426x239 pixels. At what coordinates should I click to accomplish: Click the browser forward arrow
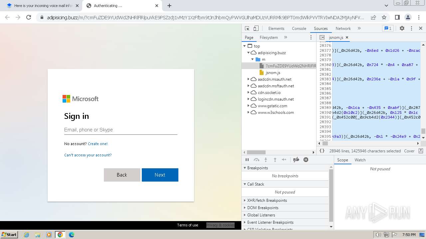point(18,17)
